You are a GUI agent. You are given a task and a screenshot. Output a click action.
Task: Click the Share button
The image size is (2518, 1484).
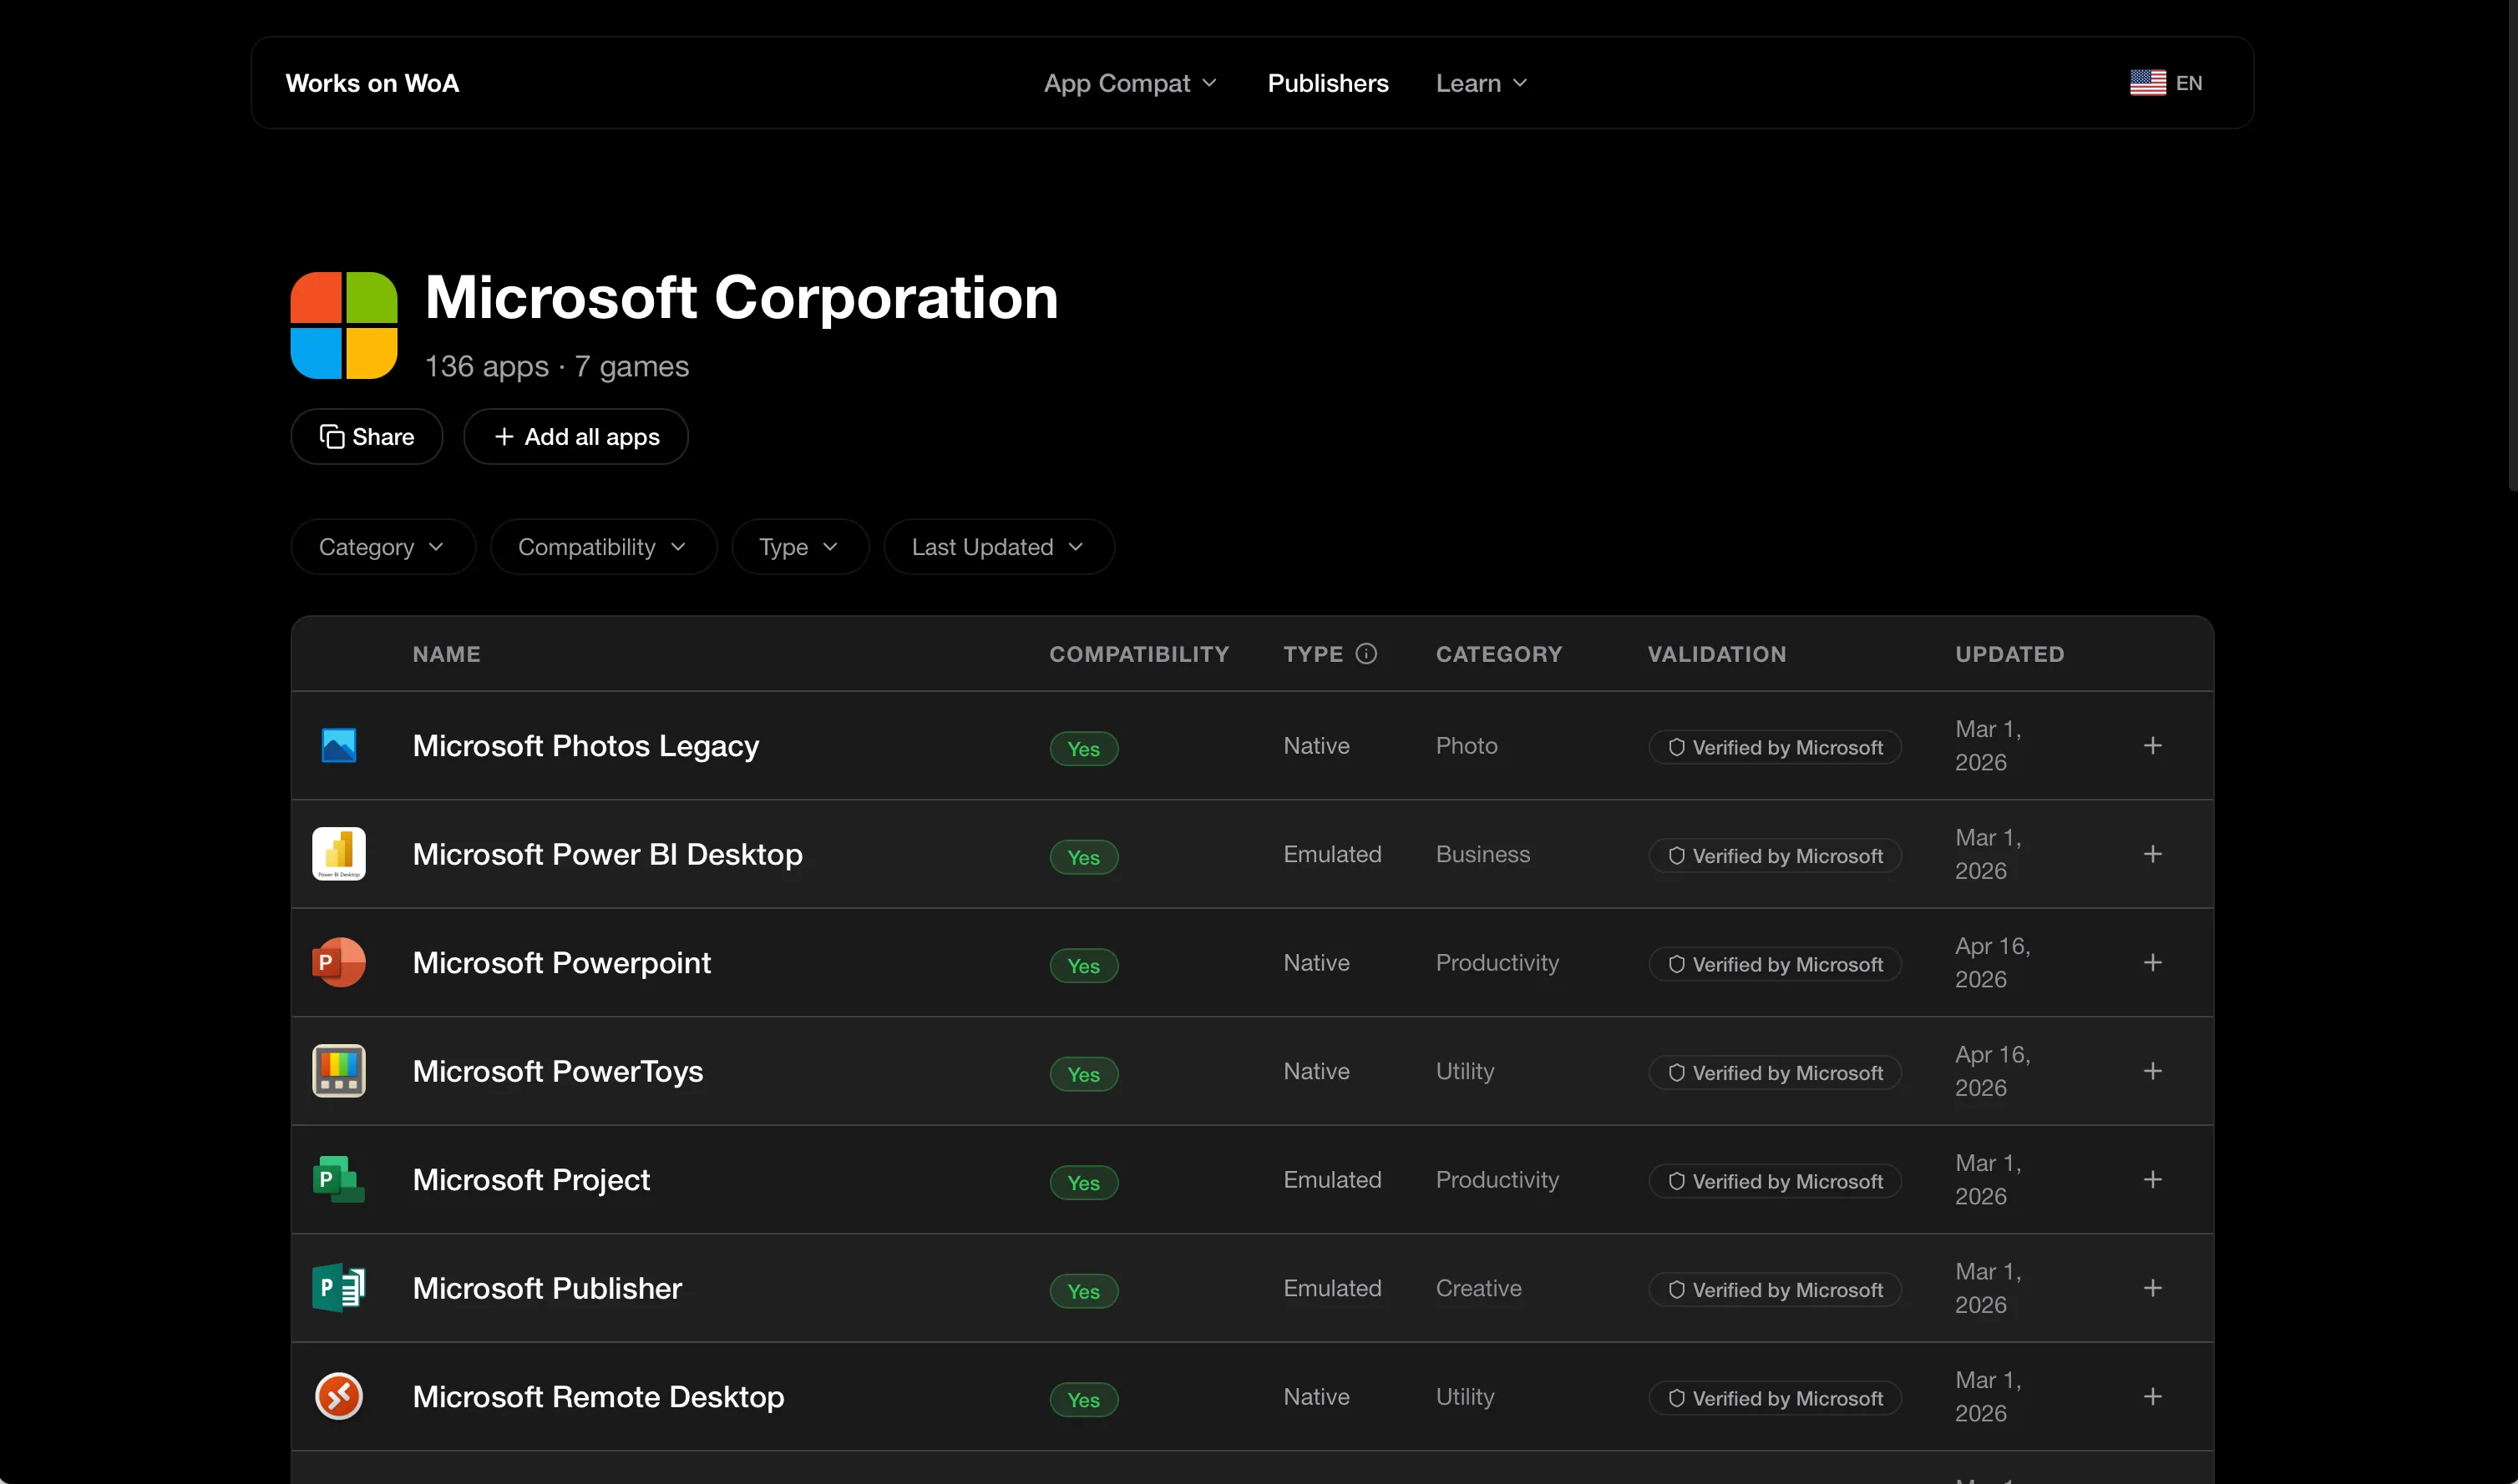click(367, 437)
